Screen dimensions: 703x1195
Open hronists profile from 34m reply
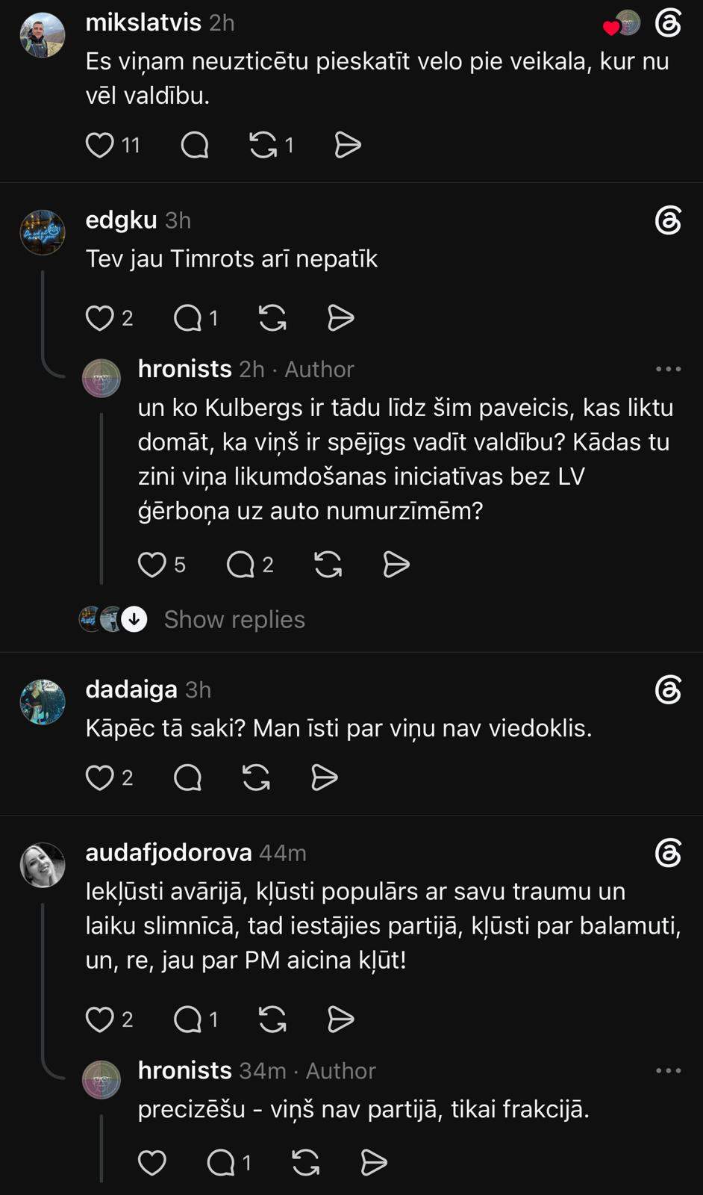click(x=184, y=1070)
